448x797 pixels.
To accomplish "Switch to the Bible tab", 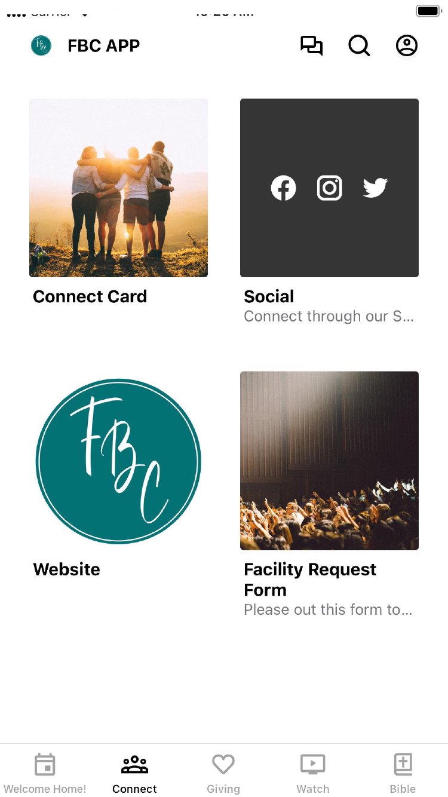I will [403, 773].
